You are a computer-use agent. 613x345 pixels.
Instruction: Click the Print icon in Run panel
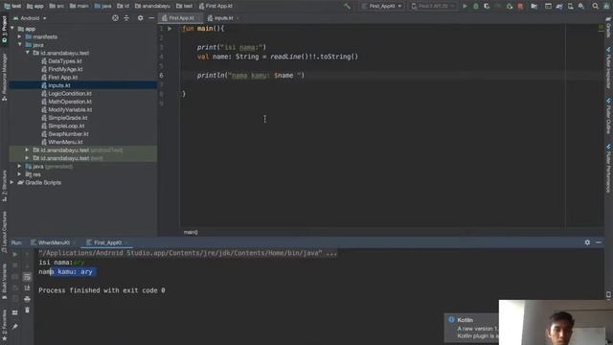27,299
